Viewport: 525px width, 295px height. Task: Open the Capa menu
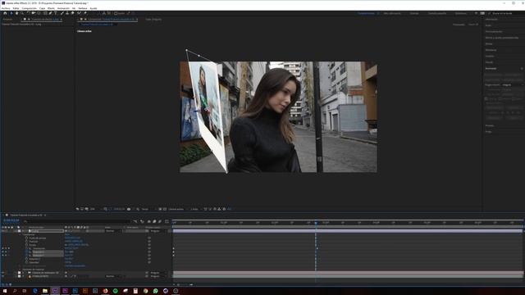pos(42,8)
